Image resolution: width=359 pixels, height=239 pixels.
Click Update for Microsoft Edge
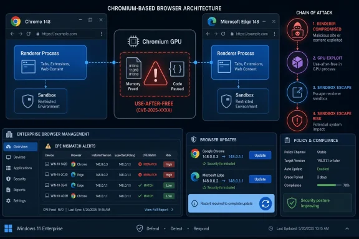click(x=260, y=179)
